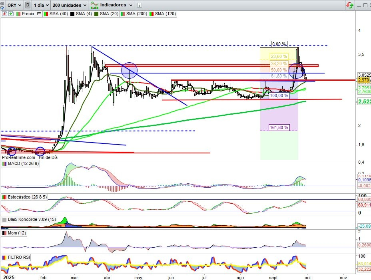371x280 pixels.
Task: Open the 200 unidades dropdown
Action: coord(70,5)
